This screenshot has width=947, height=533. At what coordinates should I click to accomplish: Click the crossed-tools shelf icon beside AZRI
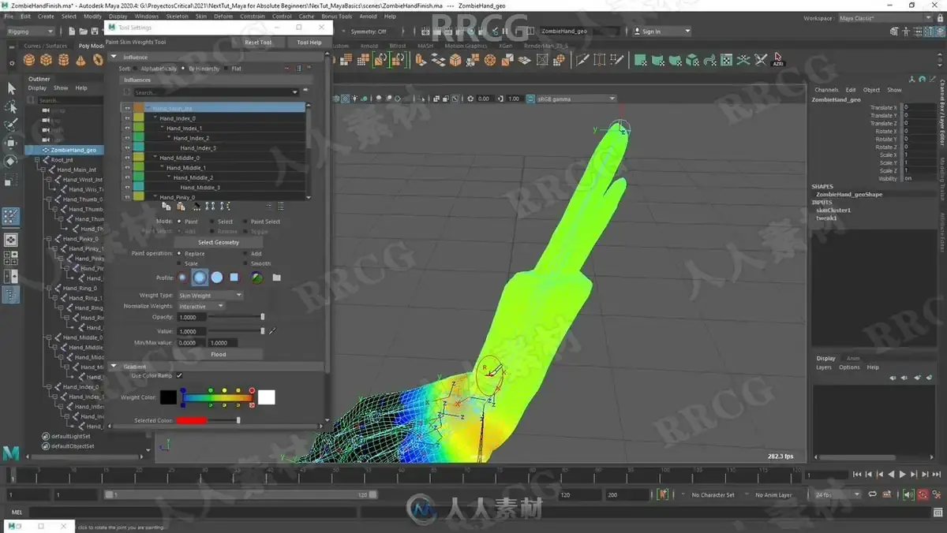[761, 59]
